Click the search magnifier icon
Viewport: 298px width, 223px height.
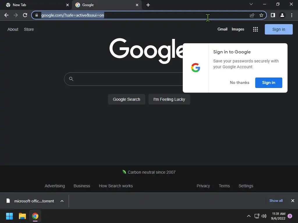(x=71, y=79)
